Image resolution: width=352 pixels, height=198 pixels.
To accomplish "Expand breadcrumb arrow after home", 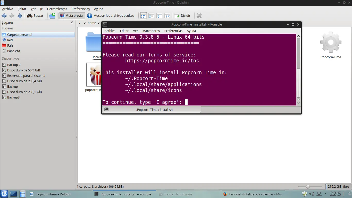I will click(x=99, y=23).
